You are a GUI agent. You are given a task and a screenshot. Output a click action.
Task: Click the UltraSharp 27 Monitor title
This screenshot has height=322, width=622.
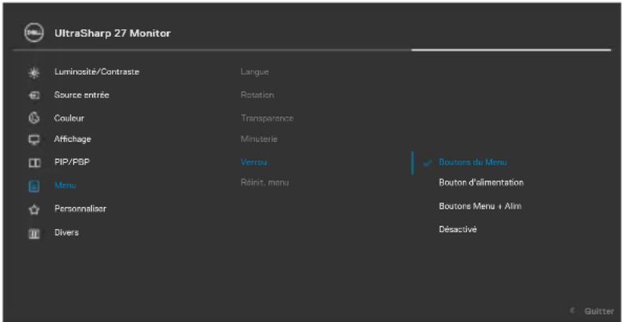[x=113, y=33]
